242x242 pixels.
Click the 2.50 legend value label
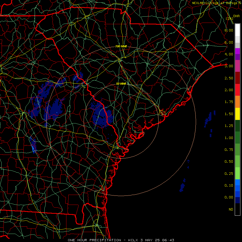click(229, 78)
